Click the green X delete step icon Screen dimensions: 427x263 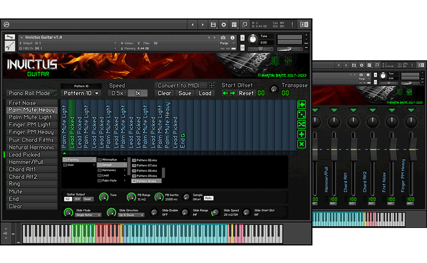click(301, 144)
